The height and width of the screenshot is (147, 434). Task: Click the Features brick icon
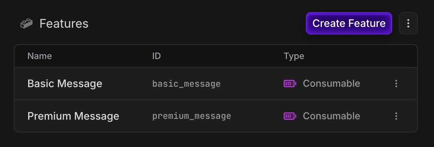[x=27, y=24]
